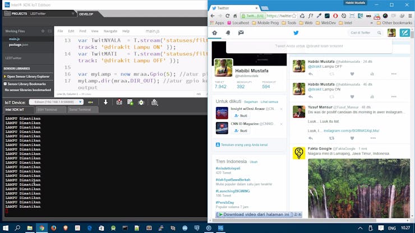The image size is (415, 233).
Task: Click the upload project icon in XDK IoT toolbar
Action: pyautogui.click(x=119, y=102)
